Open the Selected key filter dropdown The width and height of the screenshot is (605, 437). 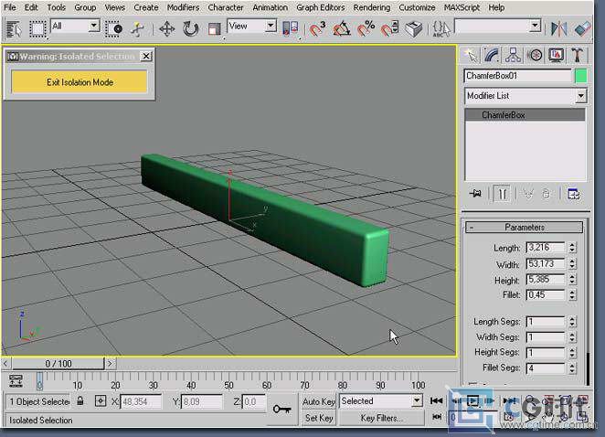(417, 400)
